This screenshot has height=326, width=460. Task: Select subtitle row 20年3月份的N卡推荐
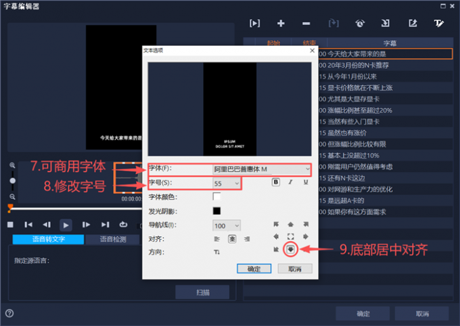click(x=386, y=65)
